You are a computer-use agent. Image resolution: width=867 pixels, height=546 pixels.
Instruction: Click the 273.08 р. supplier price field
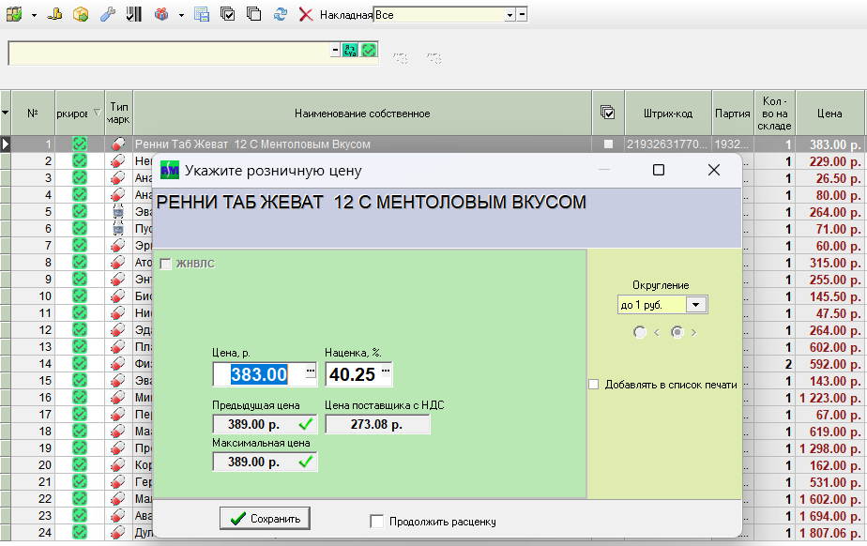[377, 424]
